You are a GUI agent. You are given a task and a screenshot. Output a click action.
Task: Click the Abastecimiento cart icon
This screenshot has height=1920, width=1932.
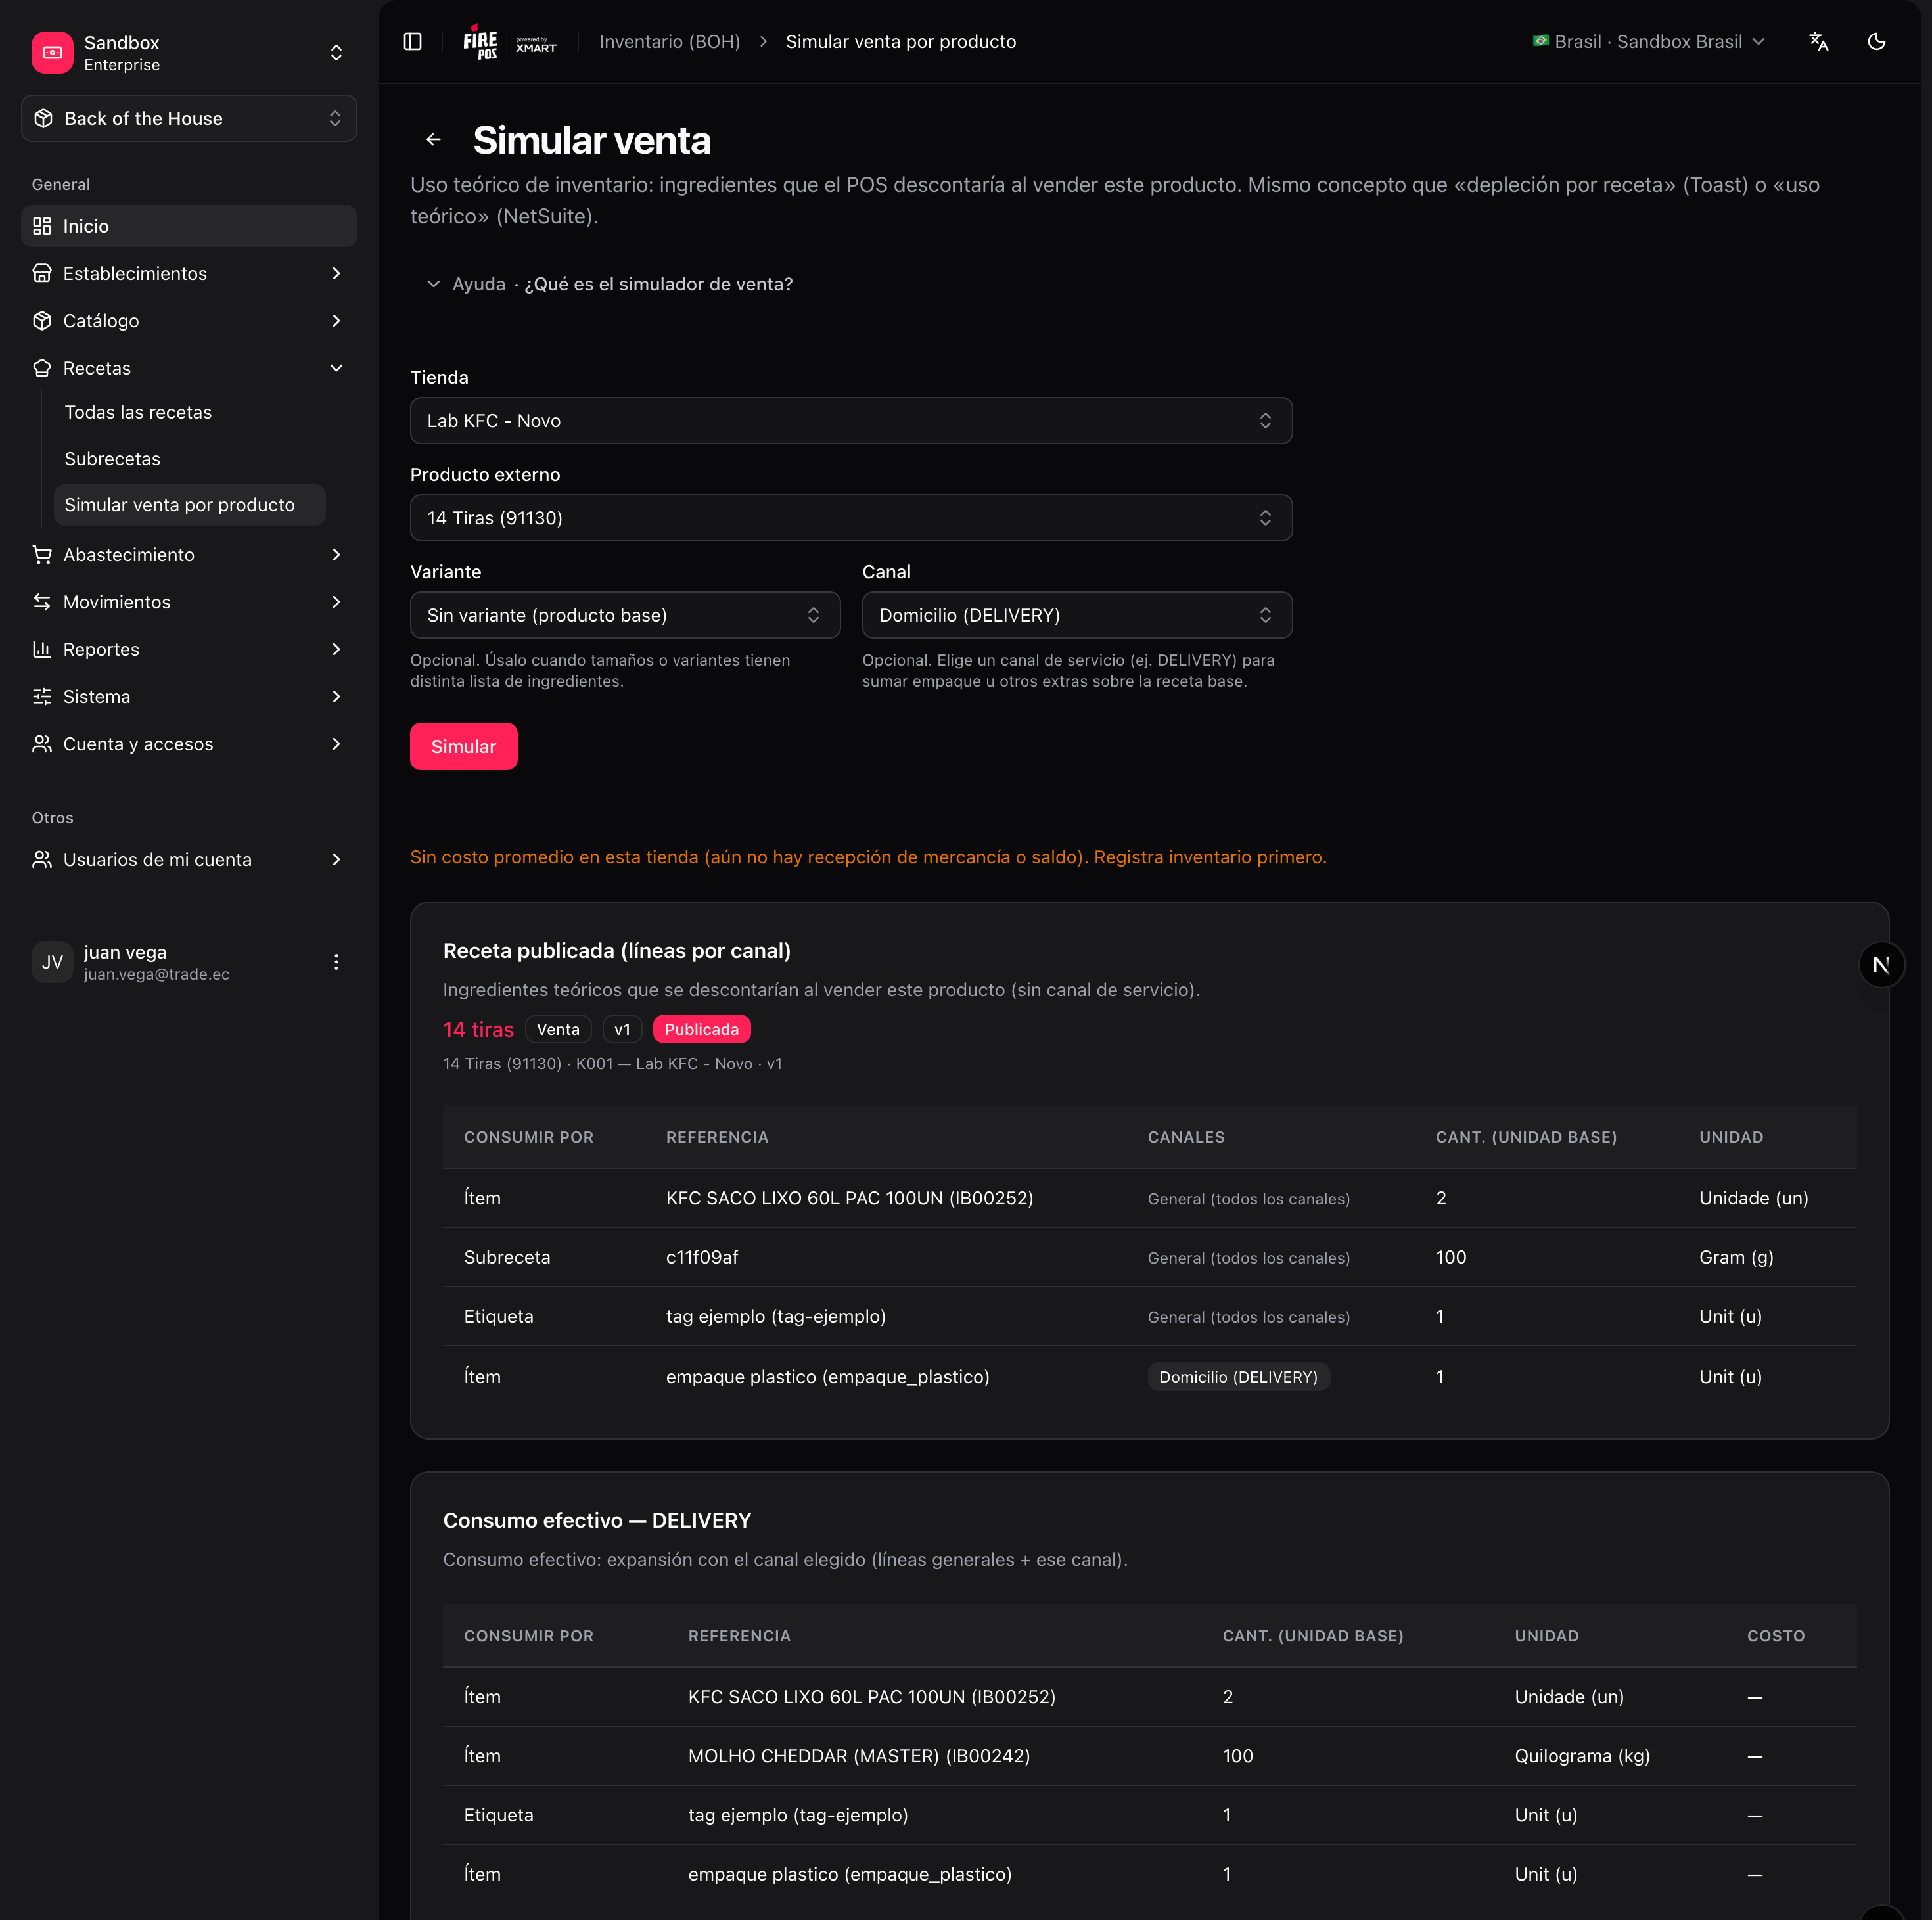42,554
